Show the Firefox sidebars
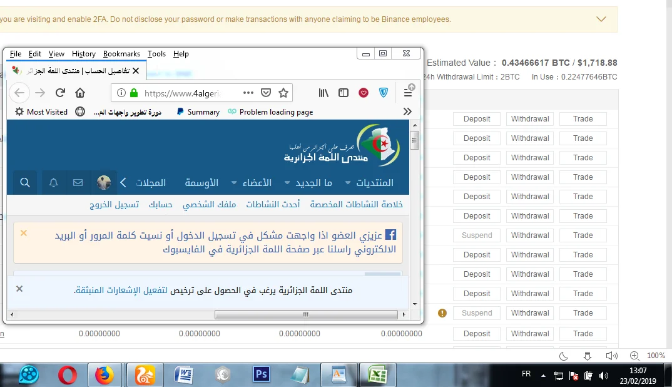Image resolution: width=672 pixels, height=387 pixels. coord(344,93)
